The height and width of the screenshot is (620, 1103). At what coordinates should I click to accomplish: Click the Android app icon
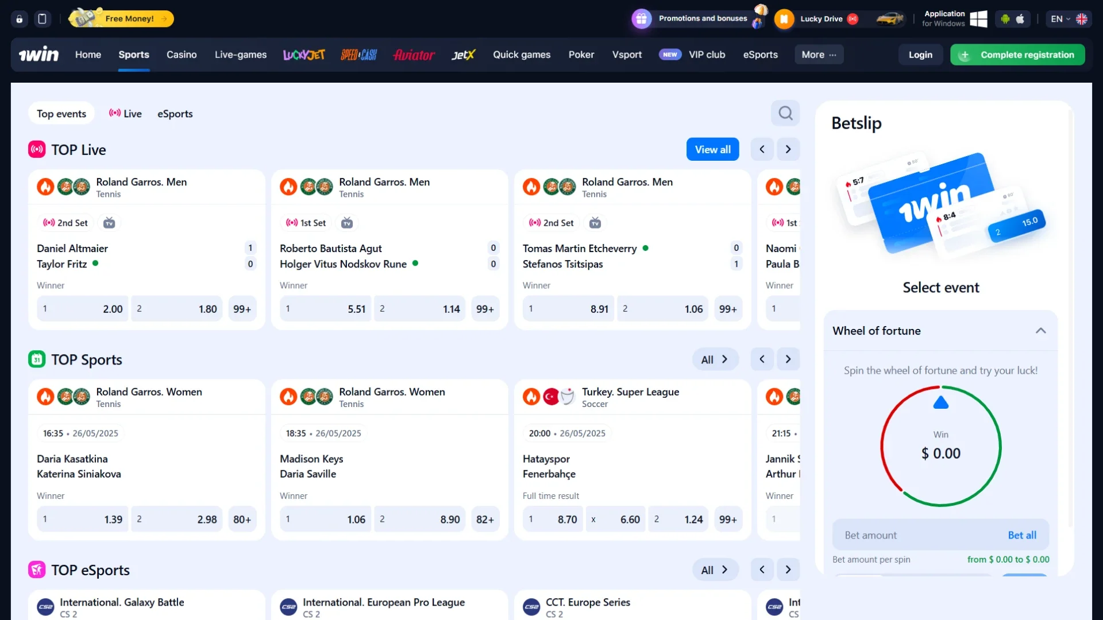[1005, 19]
